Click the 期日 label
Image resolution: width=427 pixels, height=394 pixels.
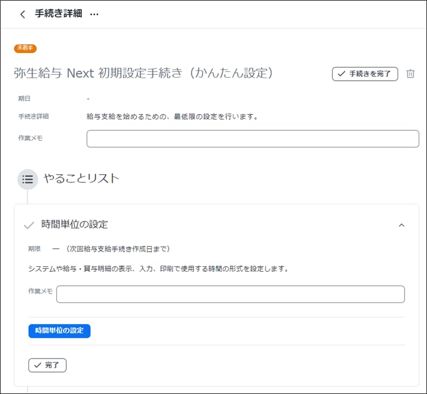point(24,98)
